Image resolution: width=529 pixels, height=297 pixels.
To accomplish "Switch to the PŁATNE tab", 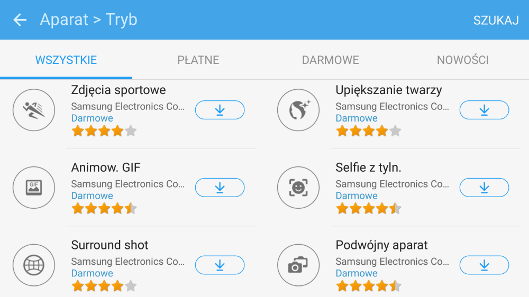I will pyautogui.click(x=198, y=60).
